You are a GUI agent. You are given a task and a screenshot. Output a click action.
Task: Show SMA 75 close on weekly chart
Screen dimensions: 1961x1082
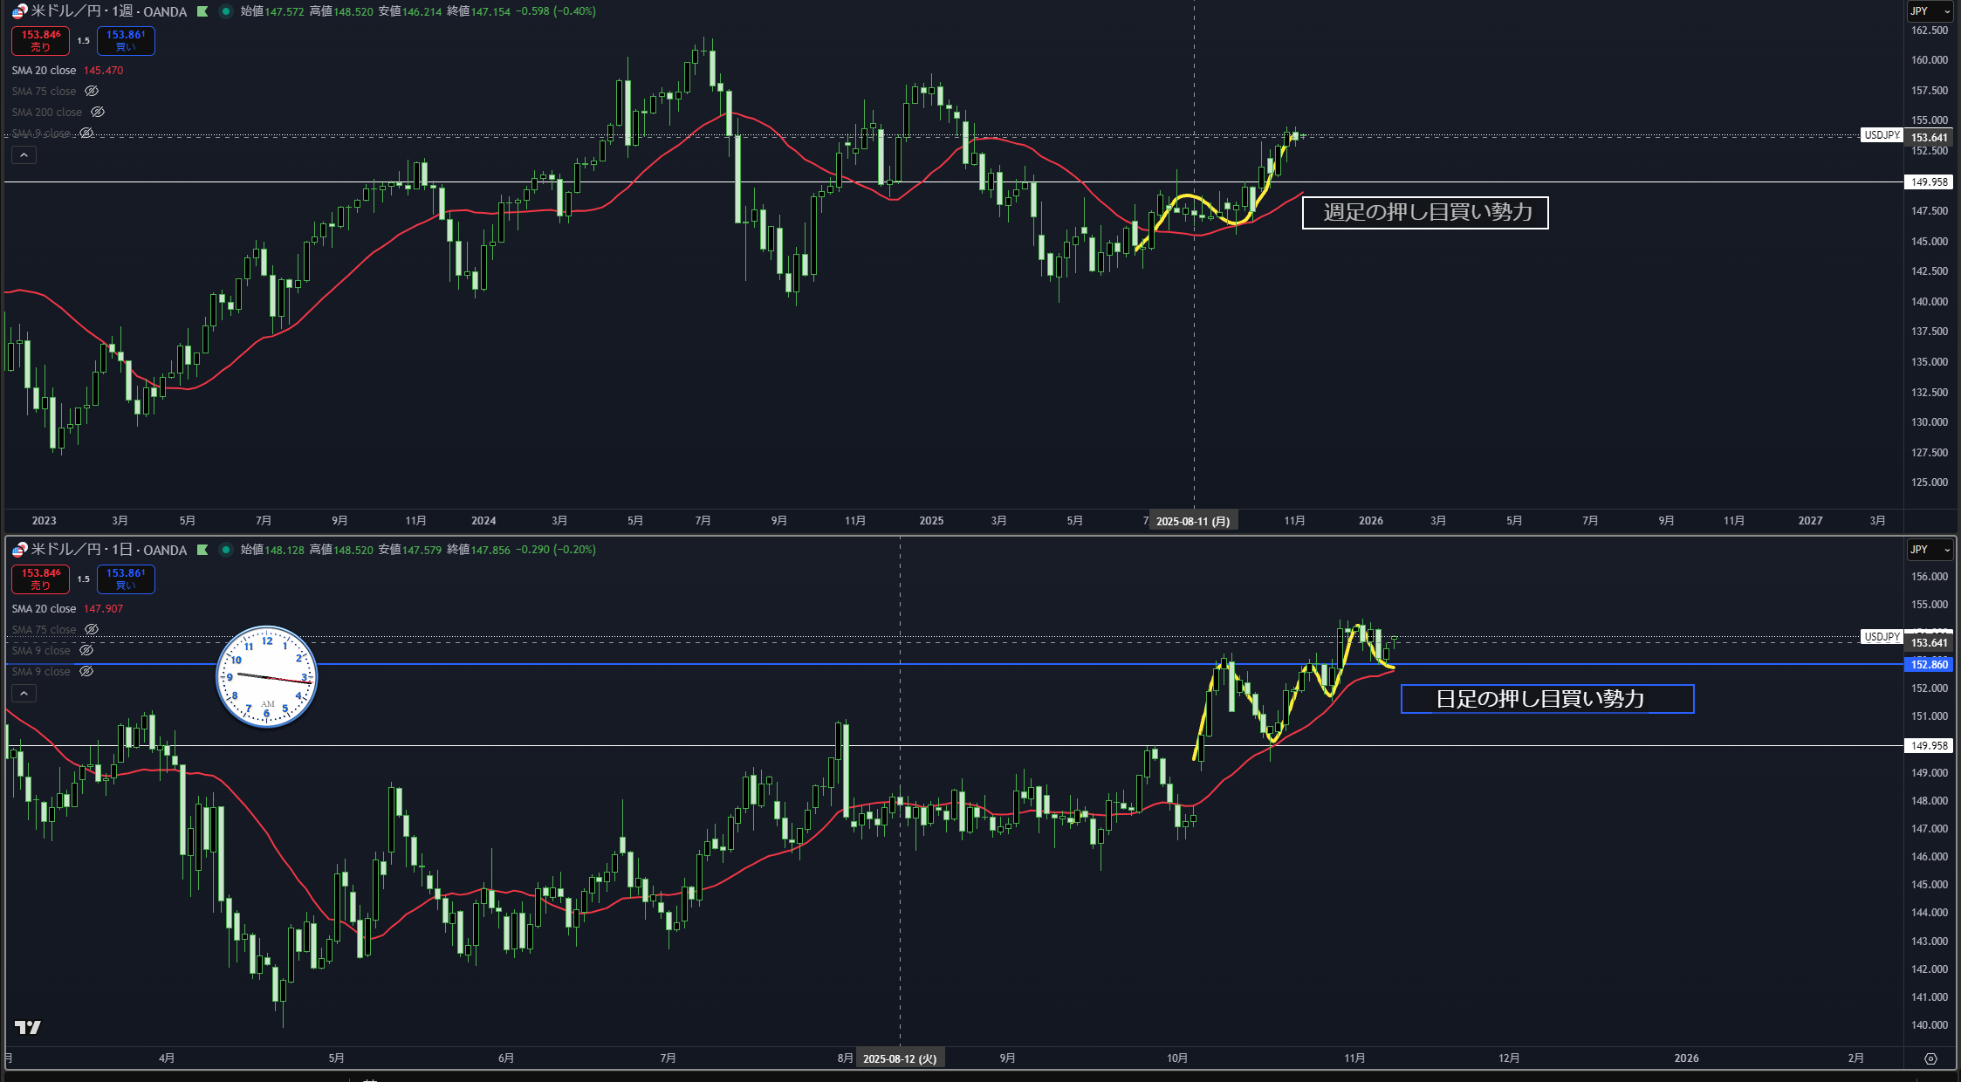tap(92, 92)
